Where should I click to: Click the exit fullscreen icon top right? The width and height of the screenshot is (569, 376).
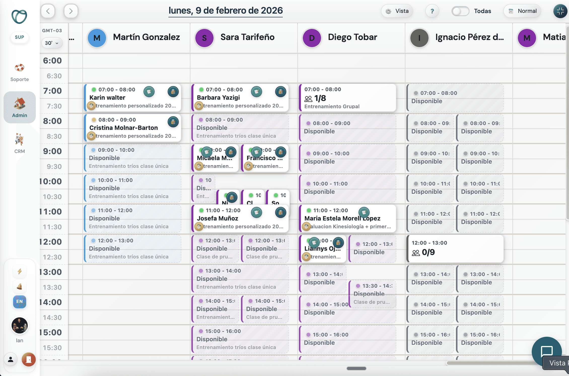(560, 11)
